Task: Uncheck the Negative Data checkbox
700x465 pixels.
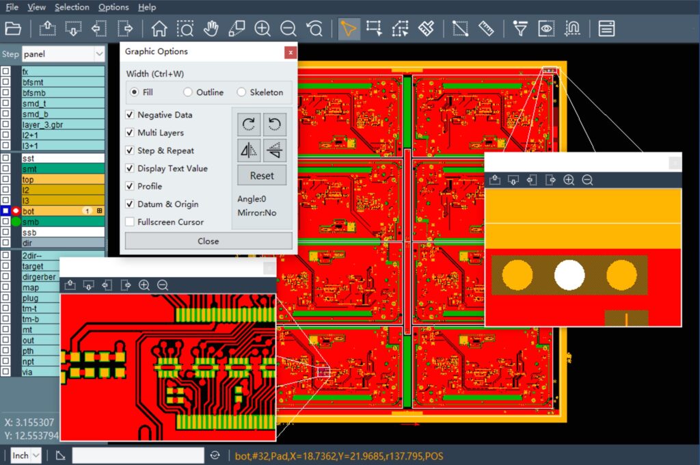Action: point(131,115)
